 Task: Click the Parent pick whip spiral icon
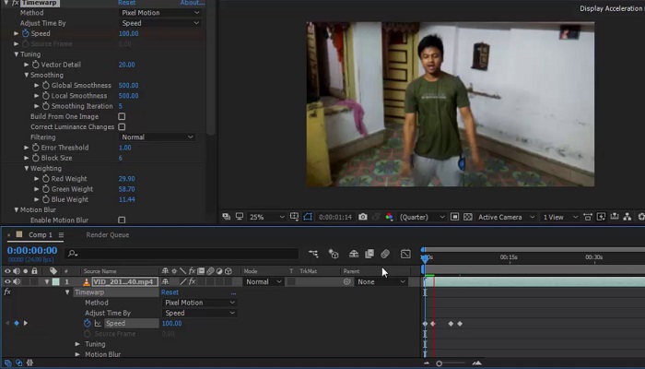click(x=347, y=281)
